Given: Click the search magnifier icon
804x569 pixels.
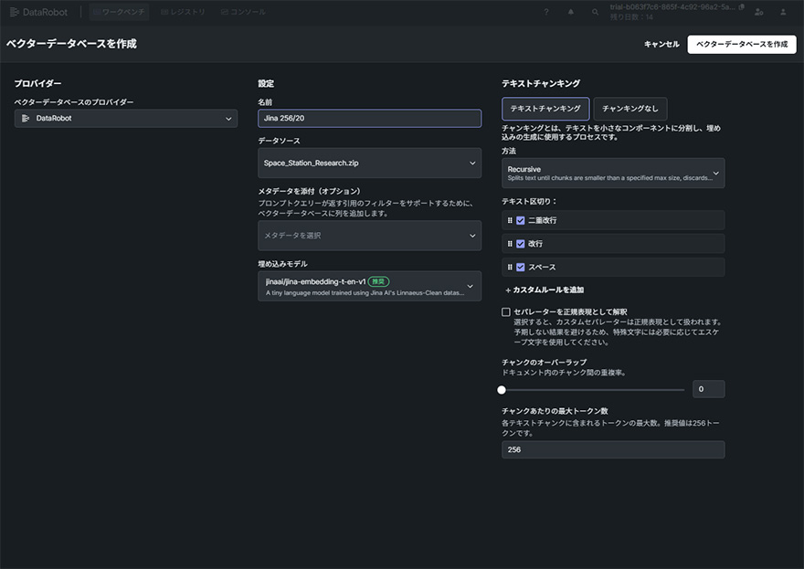Looking at the screenshot, I should [595, 12].
